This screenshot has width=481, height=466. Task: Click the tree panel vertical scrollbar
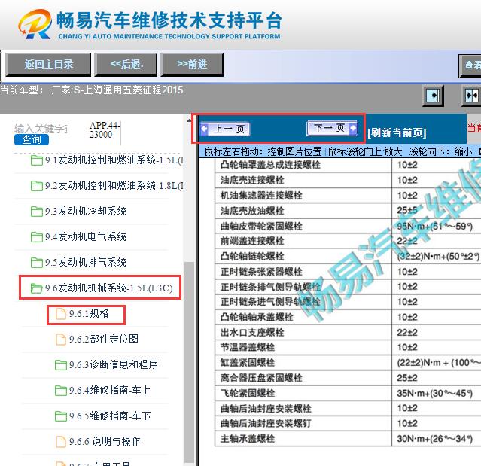(x=189, y=362)
